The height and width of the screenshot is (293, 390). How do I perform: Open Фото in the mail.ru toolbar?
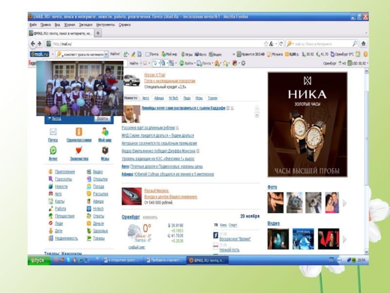coord(200,54)
